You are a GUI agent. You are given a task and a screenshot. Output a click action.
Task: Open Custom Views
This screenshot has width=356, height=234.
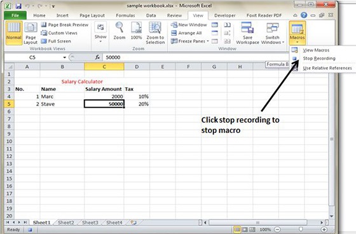tap(59, 33)
